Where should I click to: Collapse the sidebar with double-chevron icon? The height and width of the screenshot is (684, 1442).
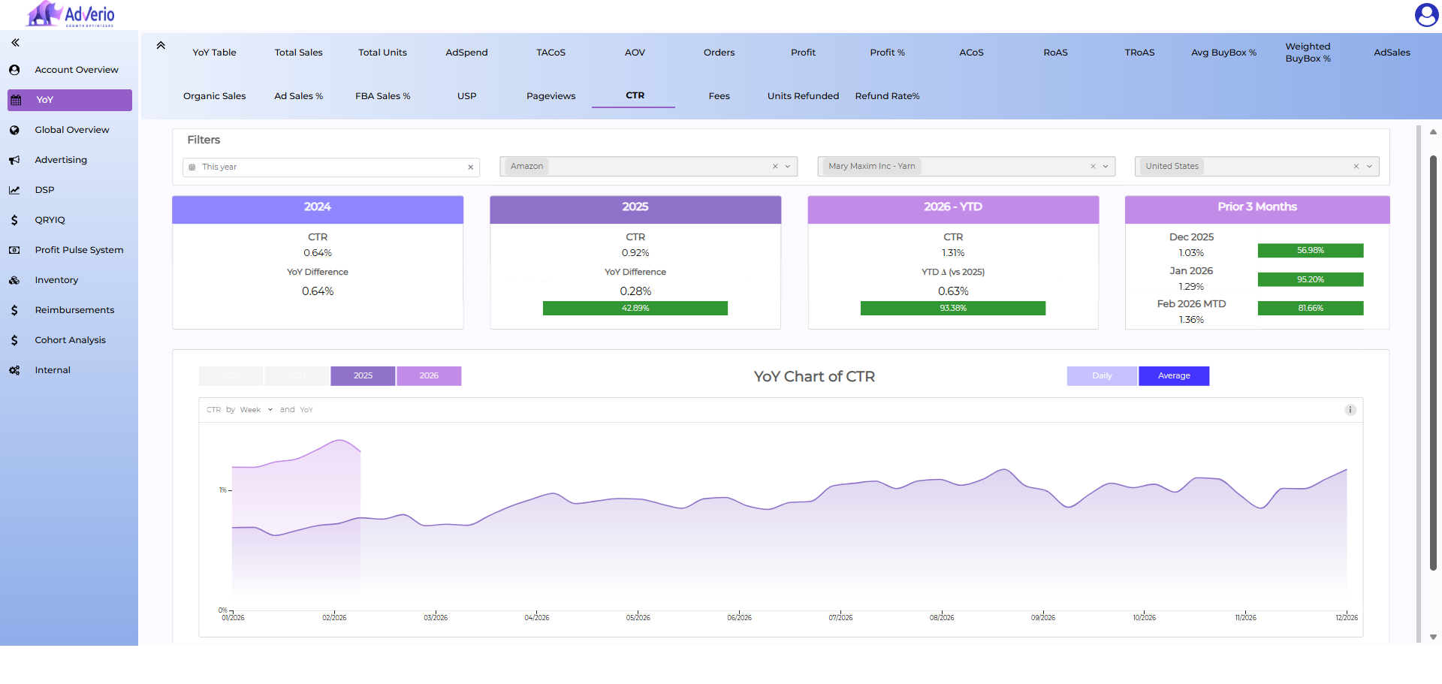15,43
